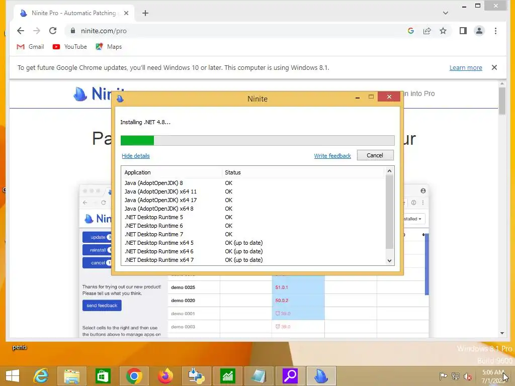Select .NET Desktop Runtime x64 6 row
515x386 pixels.
point(253,251)
